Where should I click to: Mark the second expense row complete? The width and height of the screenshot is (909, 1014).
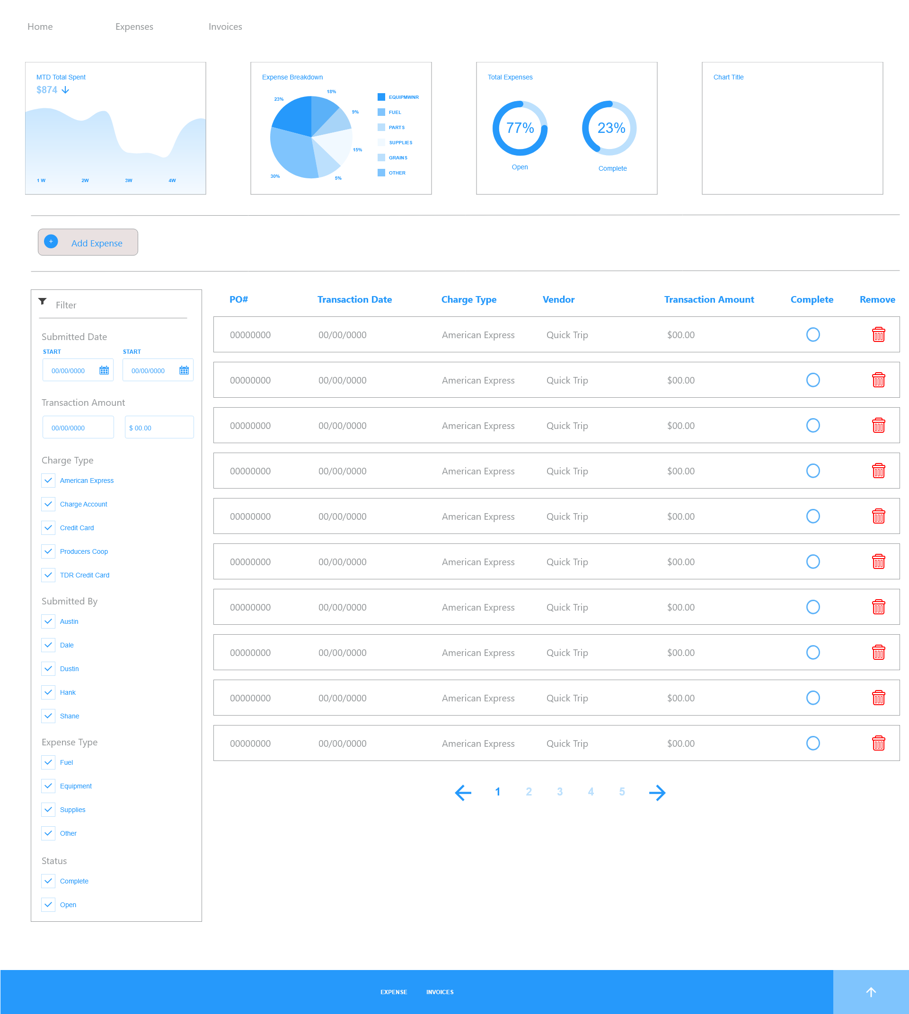pyautogui.click(x=812, y=380)
